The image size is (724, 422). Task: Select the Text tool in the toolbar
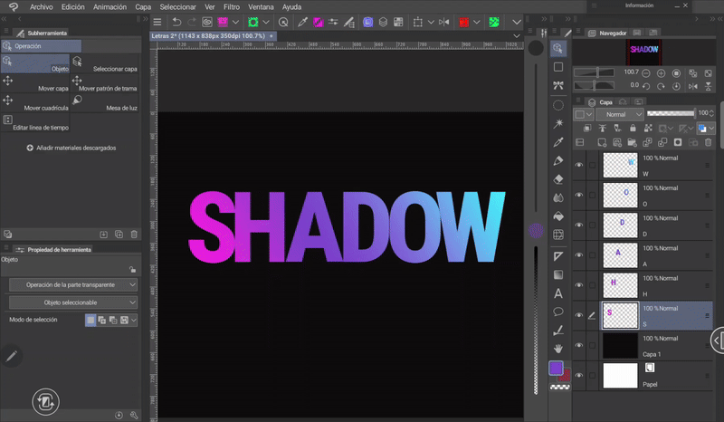click(x=558, y=293)
